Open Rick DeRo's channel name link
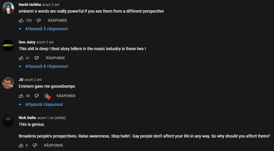Screen dimensions: 274x151 pyautogui.click(x=27, y=118)
